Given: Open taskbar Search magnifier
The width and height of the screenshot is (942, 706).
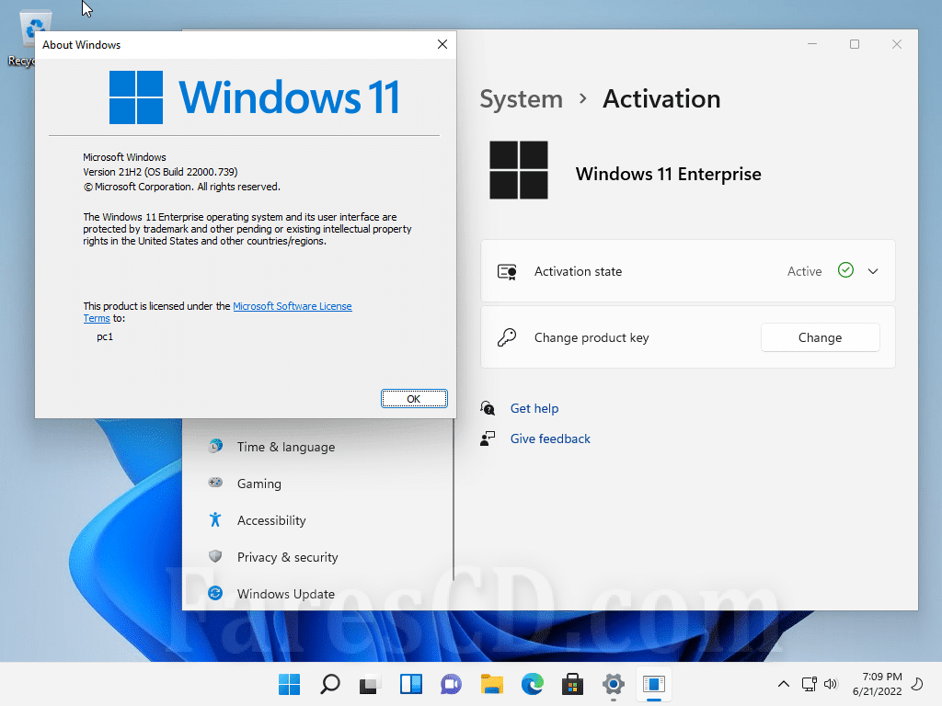Looking at the screenshot, I should (330, 684).
